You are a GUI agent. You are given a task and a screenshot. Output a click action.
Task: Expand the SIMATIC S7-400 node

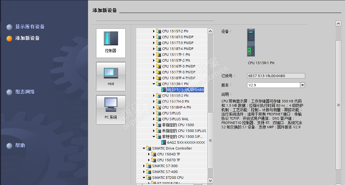pyautogui.click(x=144, y=172)
